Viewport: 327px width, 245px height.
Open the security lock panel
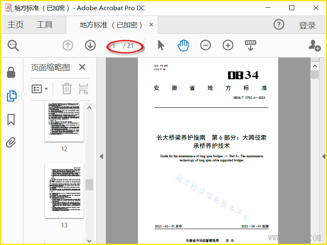tap(11, 73)
